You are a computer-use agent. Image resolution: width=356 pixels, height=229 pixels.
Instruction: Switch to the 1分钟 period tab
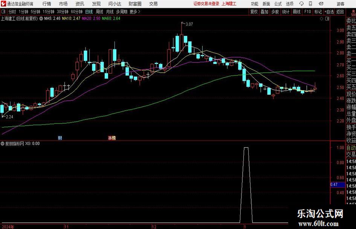tap(23, 12)
